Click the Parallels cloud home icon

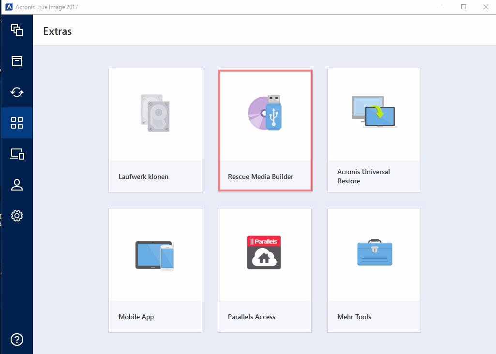264,252
